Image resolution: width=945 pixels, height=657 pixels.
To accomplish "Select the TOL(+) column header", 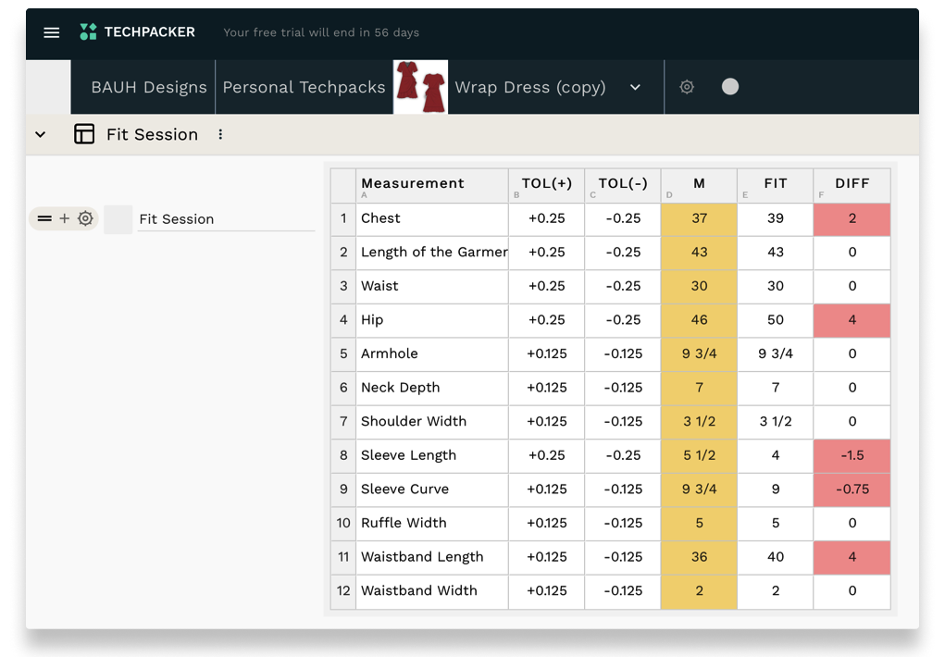I will 547,186.
